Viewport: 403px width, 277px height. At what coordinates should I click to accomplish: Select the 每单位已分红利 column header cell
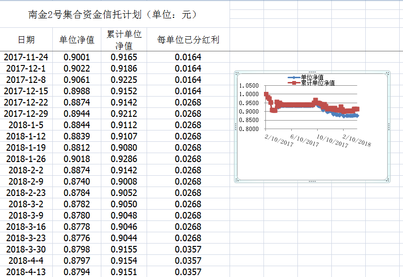tap(188, 40)
